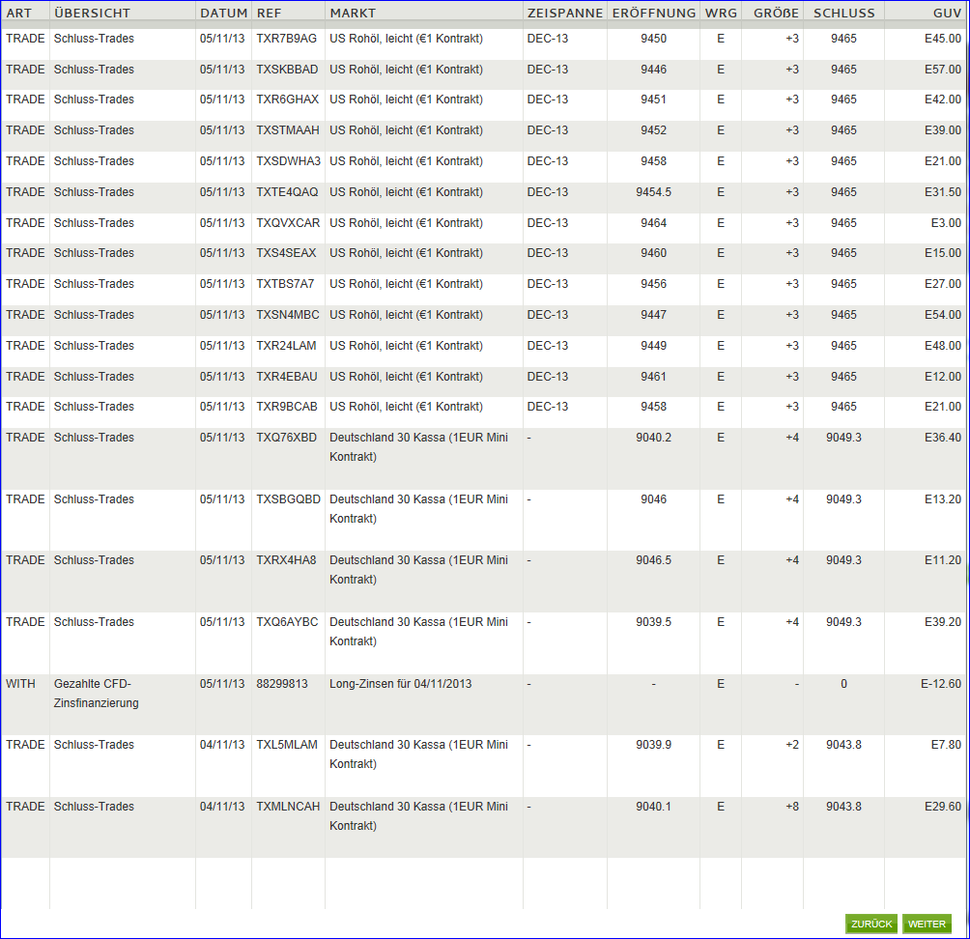
Task: Click reference TXSBGQBD
Action: tap(288, 499)
